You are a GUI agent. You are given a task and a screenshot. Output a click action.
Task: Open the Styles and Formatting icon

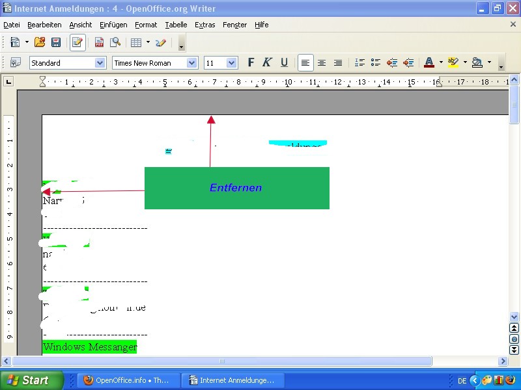click(x=15, y=62)
